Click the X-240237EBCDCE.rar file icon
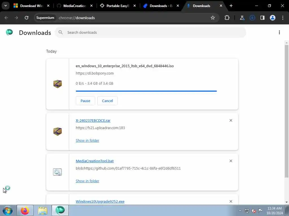This screenshot has width=289, height=216. pos(58,132)
